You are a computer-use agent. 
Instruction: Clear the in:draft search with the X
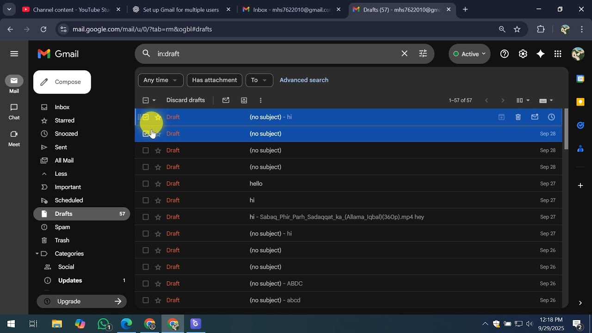point(404,54)
